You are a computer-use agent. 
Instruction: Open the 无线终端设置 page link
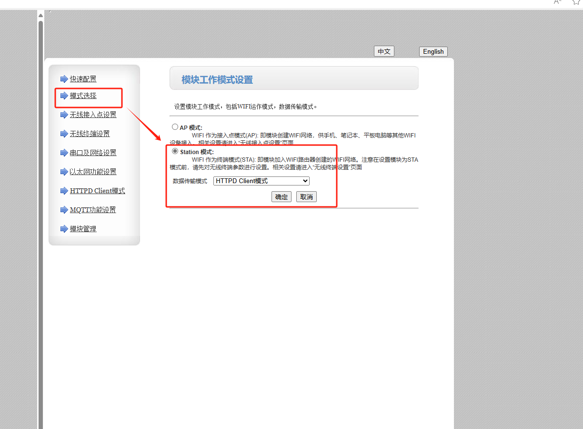[x=90, y=134]
